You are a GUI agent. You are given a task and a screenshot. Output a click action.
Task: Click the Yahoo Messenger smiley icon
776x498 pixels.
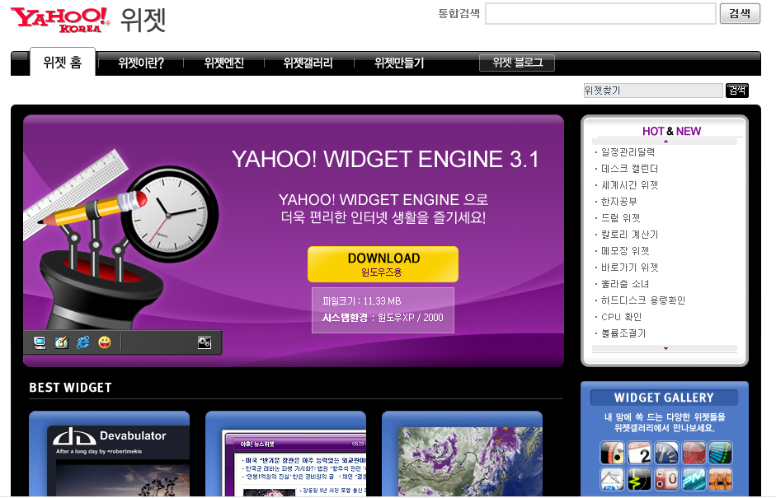coord(105,342)
